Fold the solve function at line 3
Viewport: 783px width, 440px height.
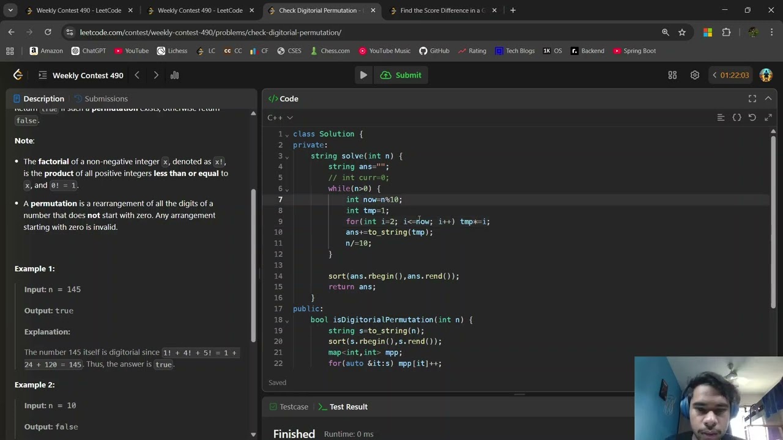pyautogui.click(x=287, y=156)
